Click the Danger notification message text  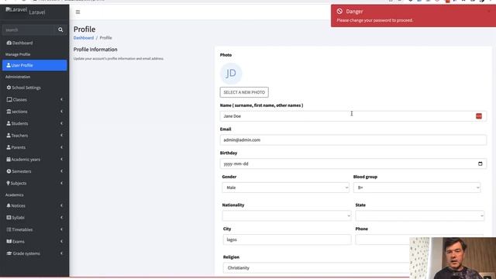[x=375, y=20]
